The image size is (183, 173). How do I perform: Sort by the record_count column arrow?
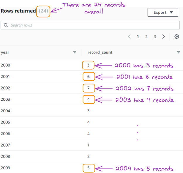point(178,52)
